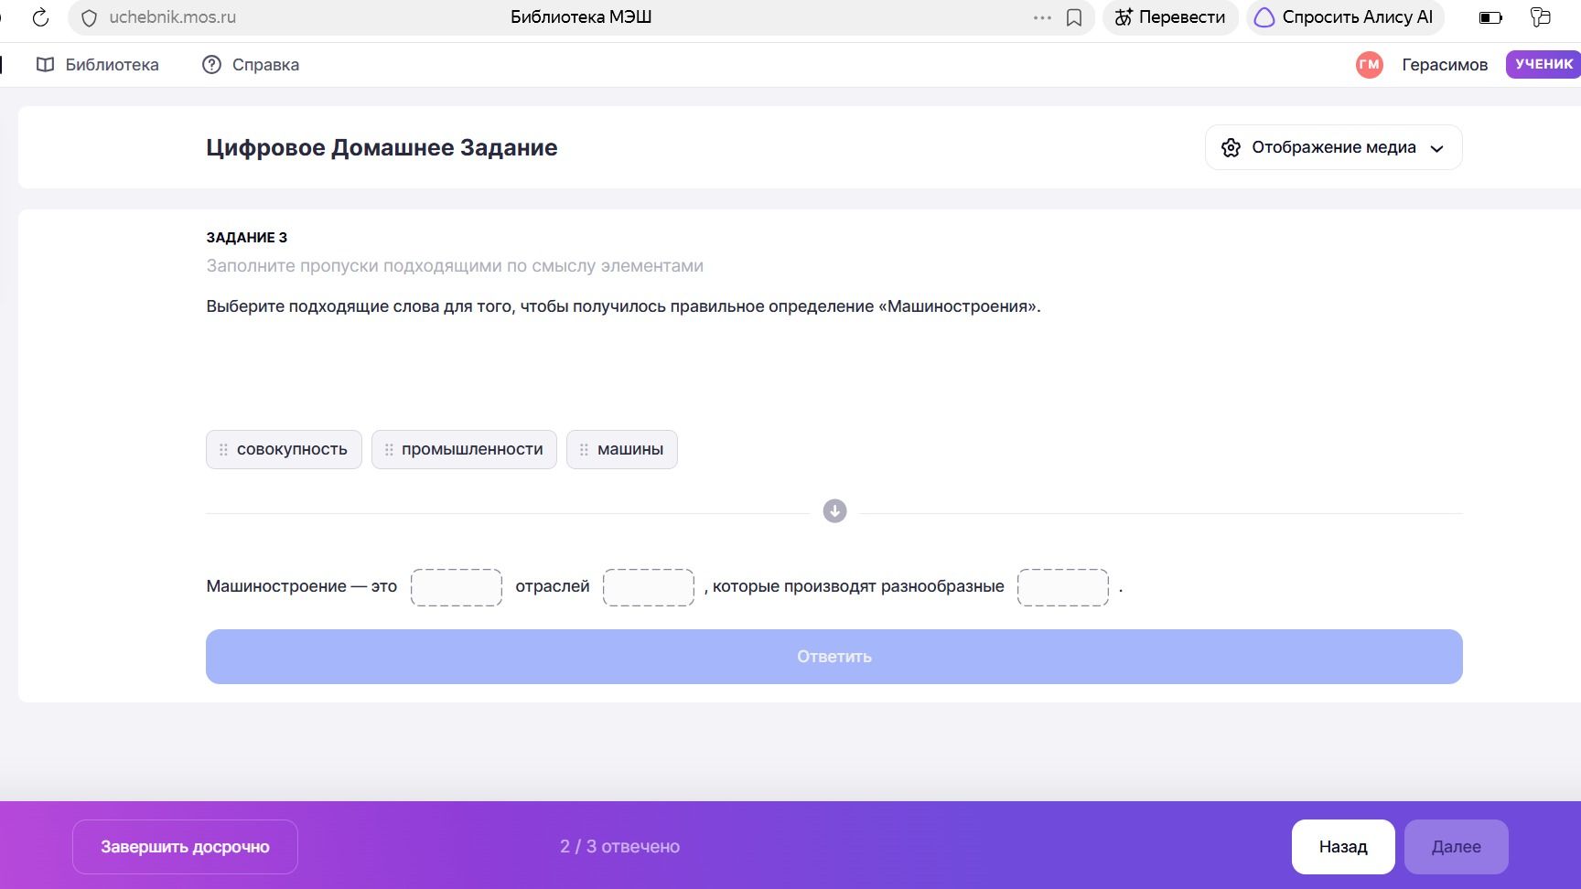Viewport: 1581px width, 889px height.
Task: Select the word chip совокупность
Action: coord(284,449)
